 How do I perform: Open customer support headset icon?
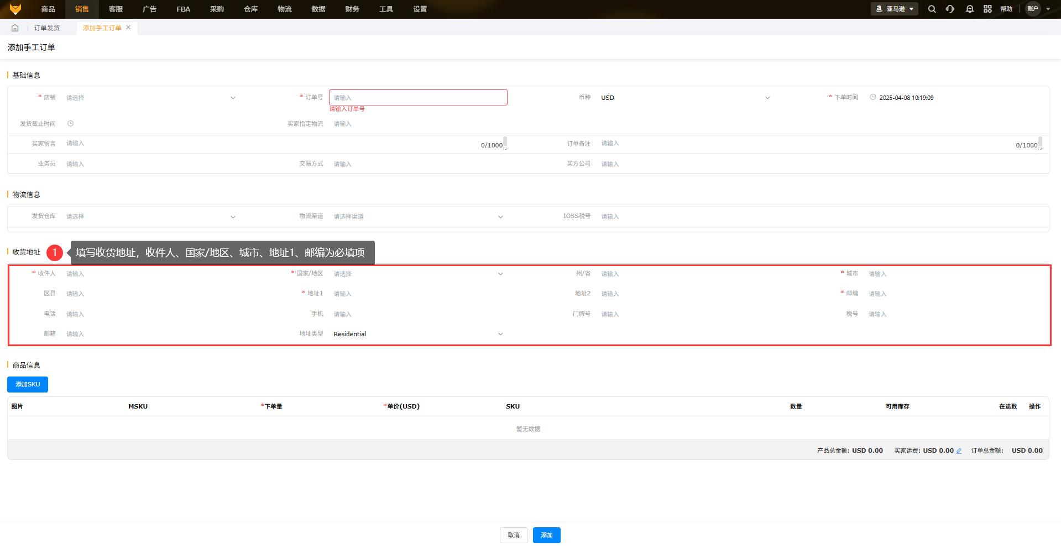click(950, 9)
